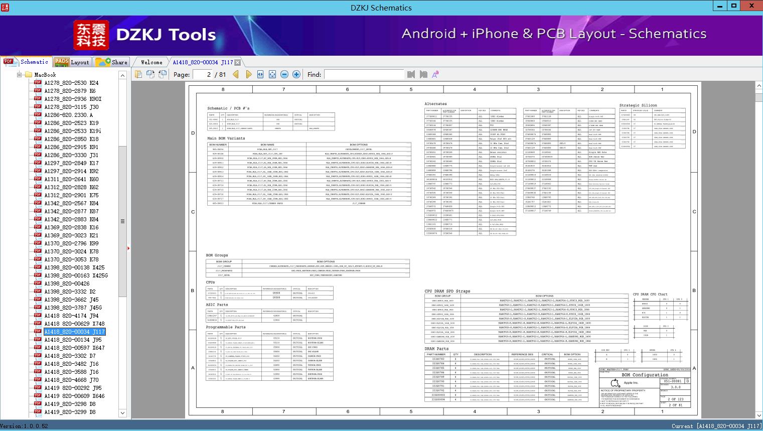The image size is (763, 431).
Task: Zoom in with the plus icon
Action: point(296,74)
